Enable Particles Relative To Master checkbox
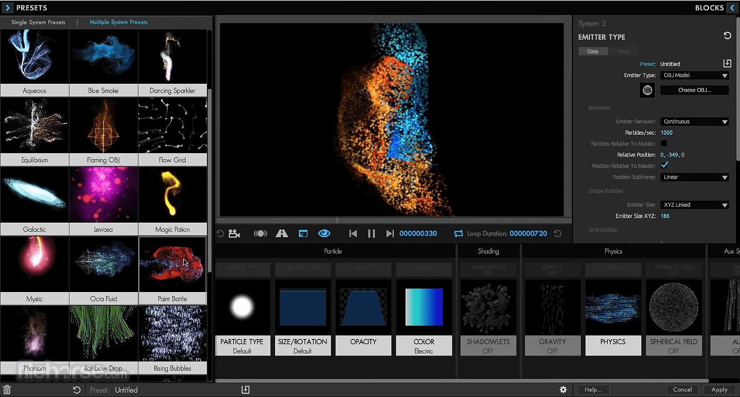The width and height of the screenshot is (740, 397). pos(664,143)
